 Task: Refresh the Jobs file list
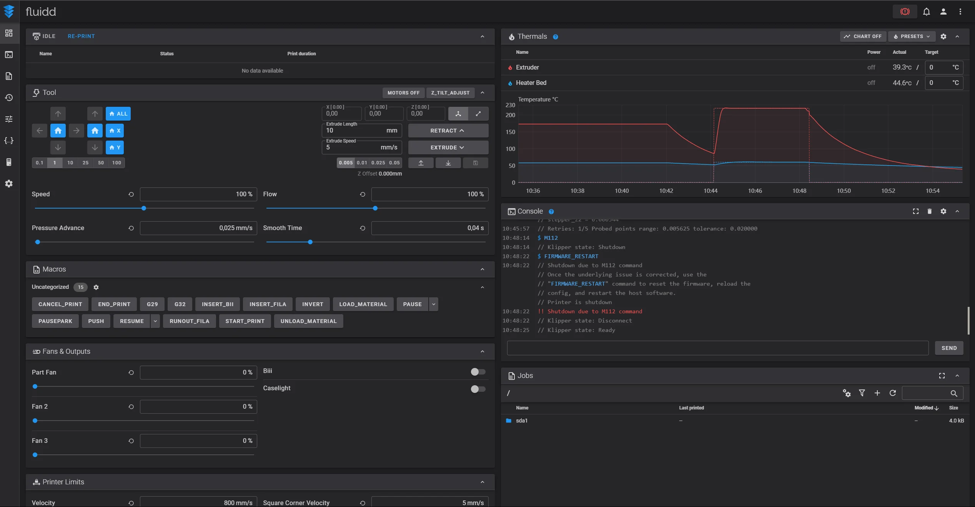(x=893, y=393)
